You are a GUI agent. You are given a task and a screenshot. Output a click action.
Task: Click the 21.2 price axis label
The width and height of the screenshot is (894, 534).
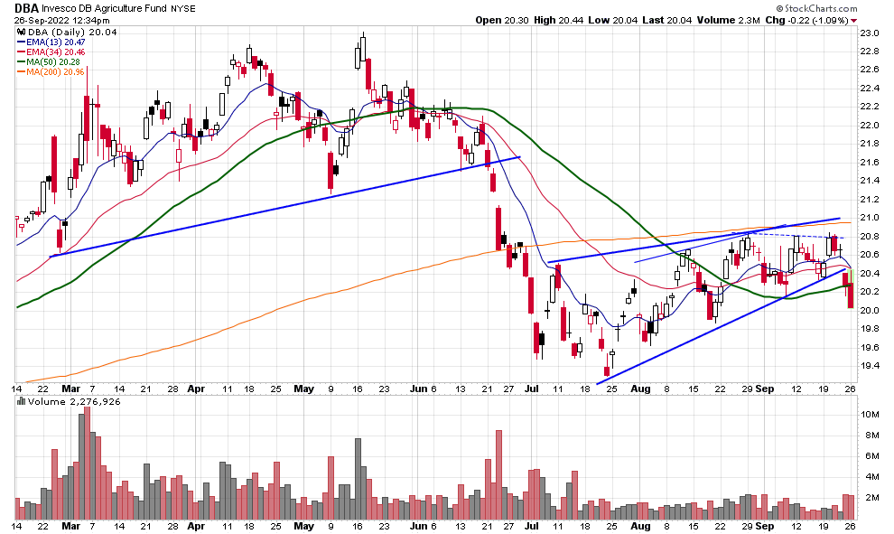coord(869,199)
